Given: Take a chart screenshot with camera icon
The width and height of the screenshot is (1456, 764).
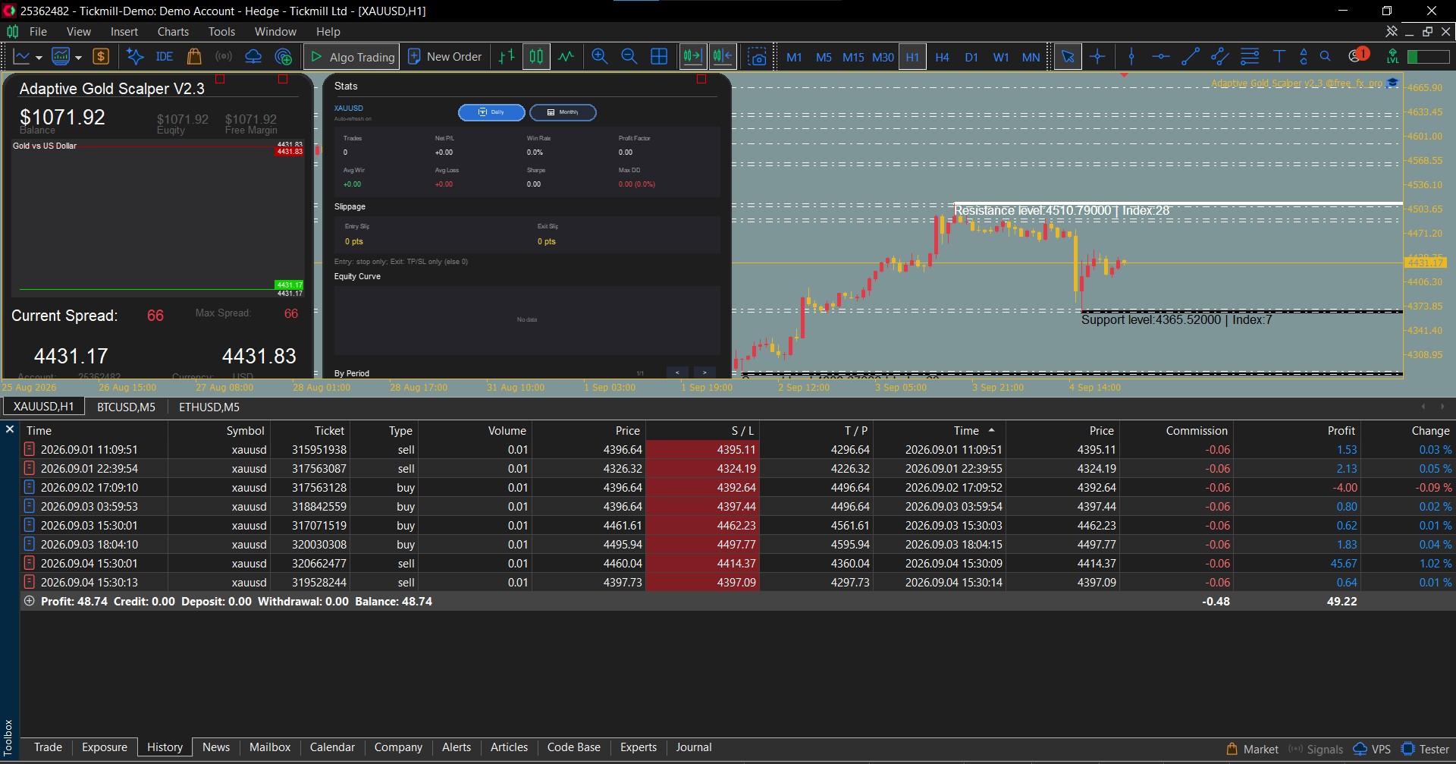Looking at the screenshot, I should click(x=757, y=57).
